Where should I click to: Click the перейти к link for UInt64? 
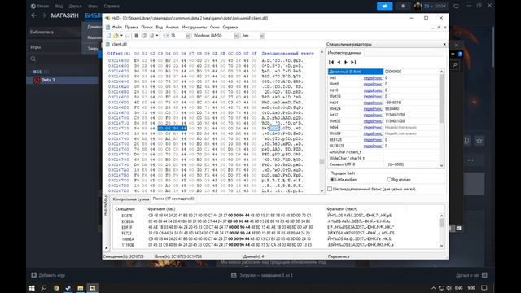click(373, 133)
